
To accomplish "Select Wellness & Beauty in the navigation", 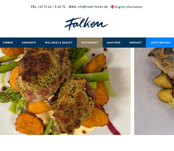I will coord(59,43).
